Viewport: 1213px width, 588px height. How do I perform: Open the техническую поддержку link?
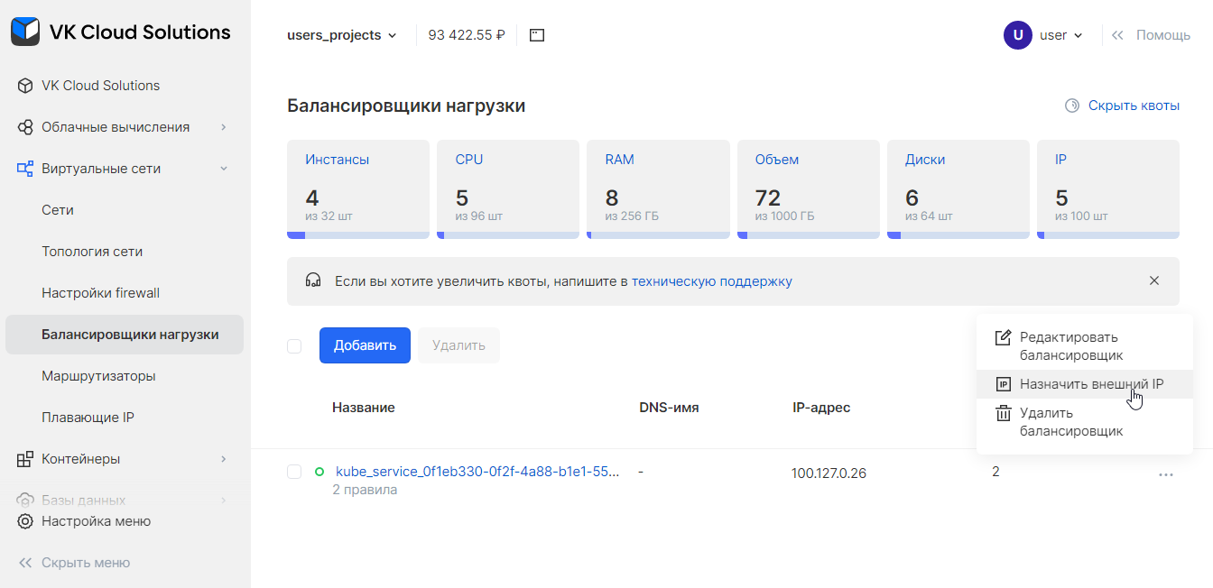(712, 281)
